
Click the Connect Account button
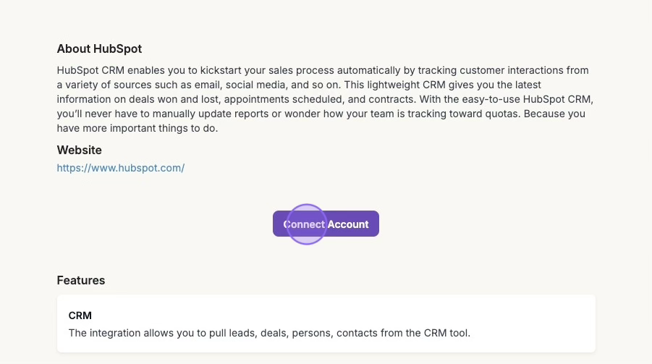pyautogui.click(x=326, y=224)
